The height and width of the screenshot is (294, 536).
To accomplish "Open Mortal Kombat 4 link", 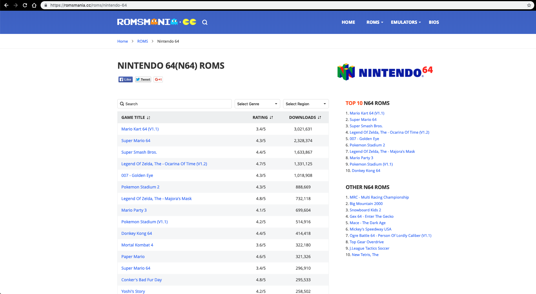I will 137,245.
